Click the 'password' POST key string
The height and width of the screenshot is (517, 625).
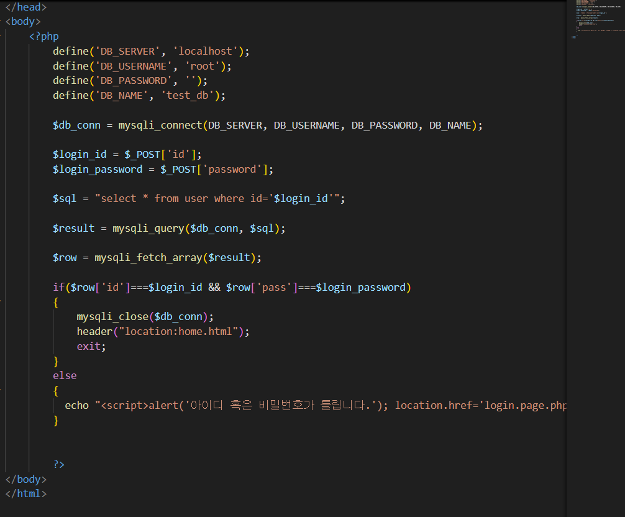(235, 169)
